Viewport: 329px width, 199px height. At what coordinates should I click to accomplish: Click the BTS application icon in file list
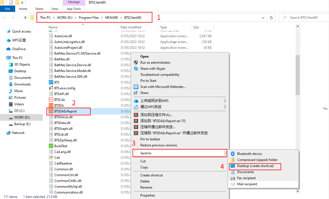point(51,82)
